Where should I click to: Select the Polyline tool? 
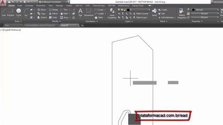(x=10, y=12)
